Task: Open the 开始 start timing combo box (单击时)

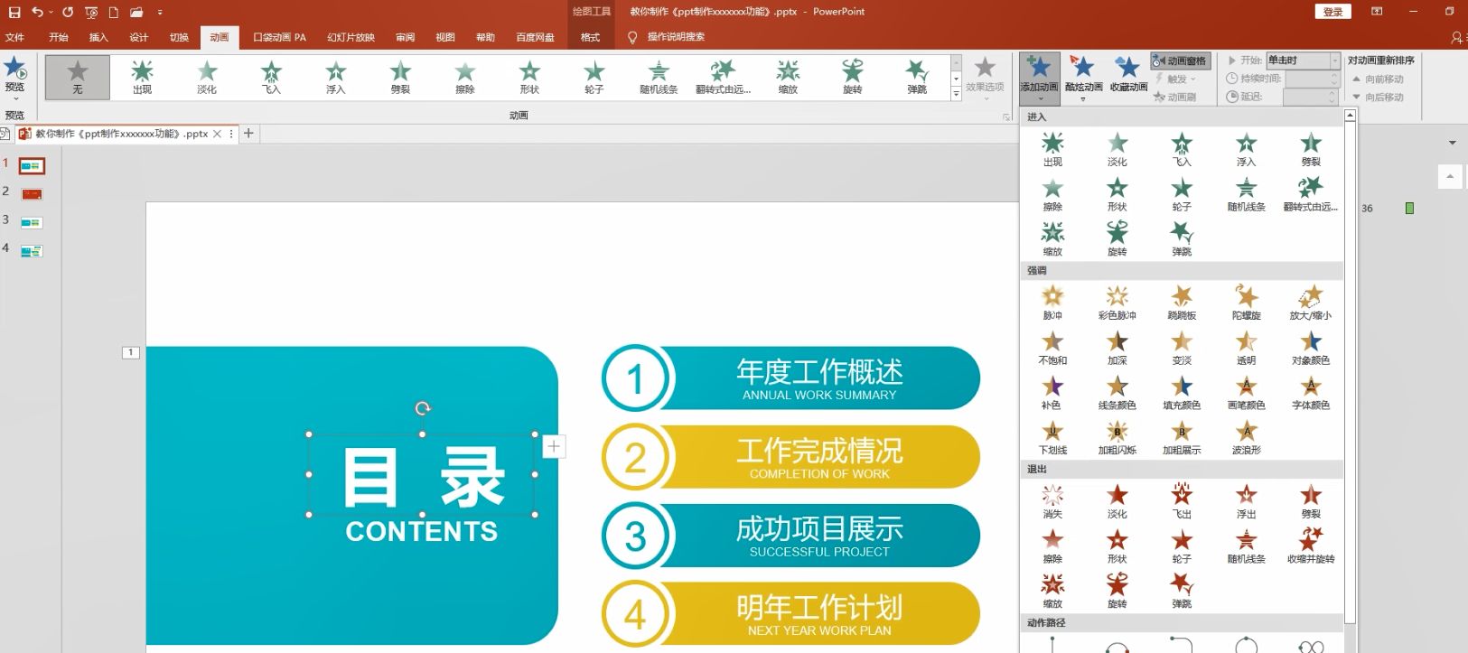Action: [x=1303, y=61]
